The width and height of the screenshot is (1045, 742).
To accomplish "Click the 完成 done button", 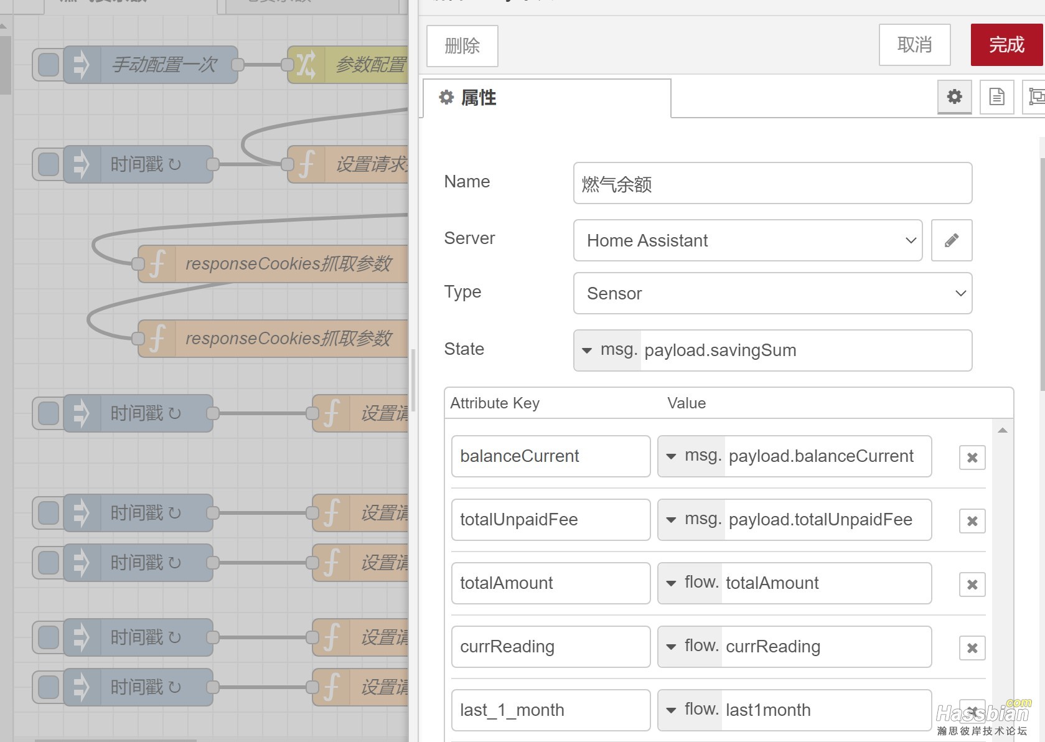I will pos(1006,45).
